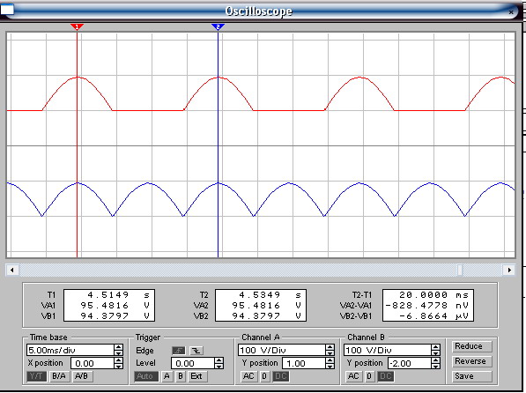Decrease Time base scale with down arrow
The image size is (526, 393).
point(118,353)
